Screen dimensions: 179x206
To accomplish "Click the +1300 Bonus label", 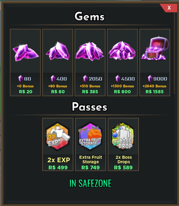I will [x=122, y=86].
